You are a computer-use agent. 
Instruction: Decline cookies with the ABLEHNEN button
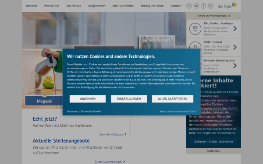point(88,99)
